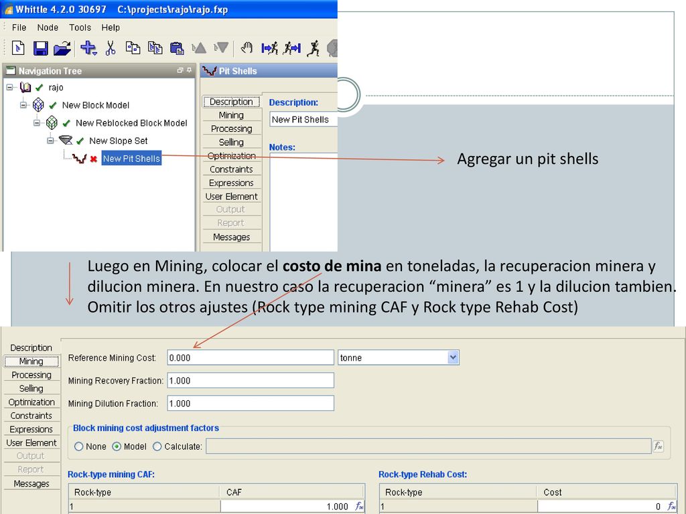This screenshot has width=686, height=514.
Task: Click the hand icon in the toolbar
Action: (x=247, y=48)
